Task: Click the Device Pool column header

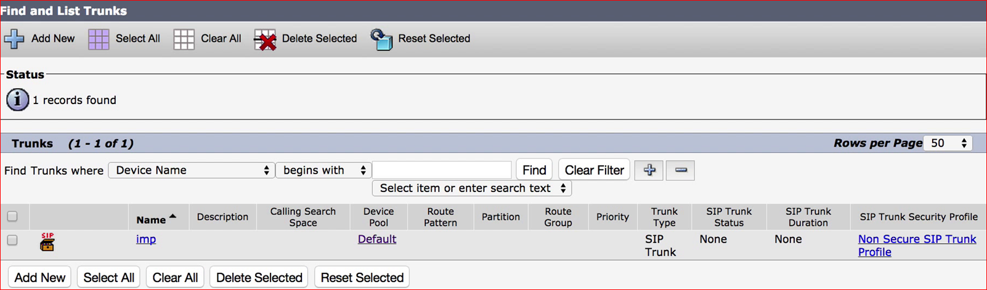Action: tap(378, 217)
